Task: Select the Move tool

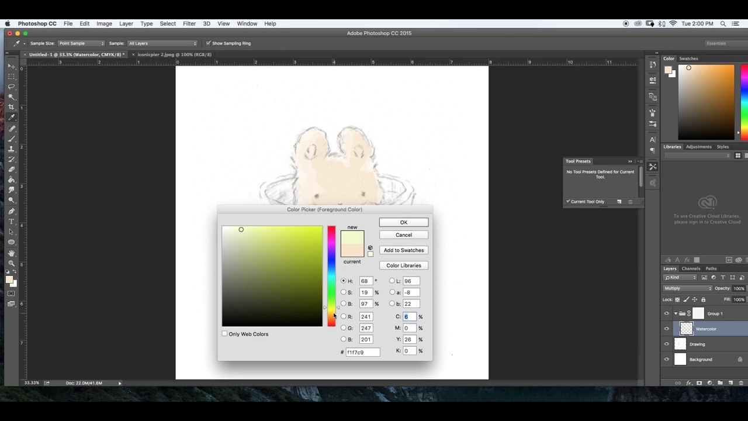Action: [11, 66]
